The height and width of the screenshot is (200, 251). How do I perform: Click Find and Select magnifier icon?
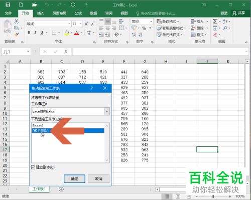coord(225,28)
